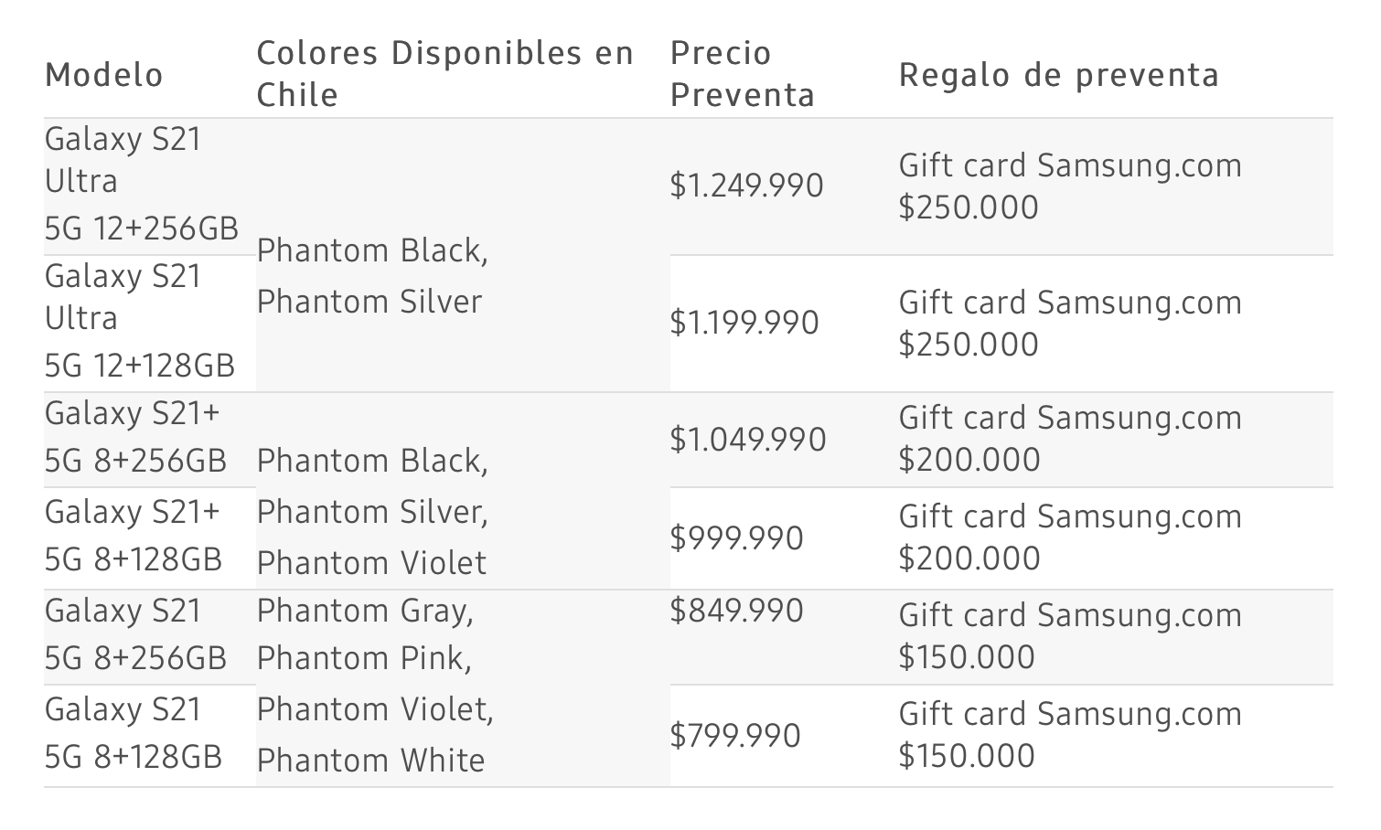Select the $999.990 price cell
This screenshot has width=1381, height=830.
point(736,538)
